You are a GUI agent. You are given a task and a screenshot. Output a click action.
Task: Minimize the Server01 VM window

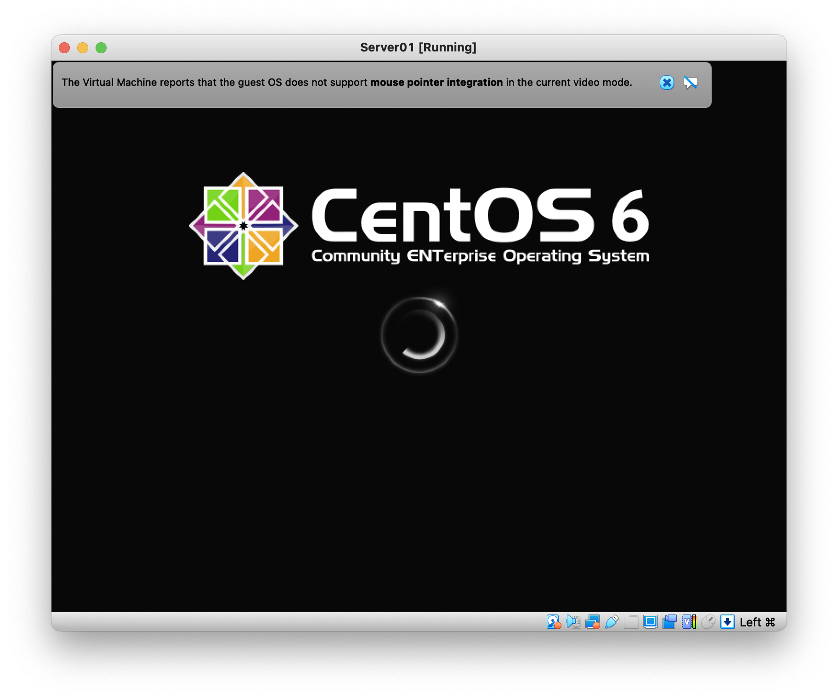pos(83,48)
